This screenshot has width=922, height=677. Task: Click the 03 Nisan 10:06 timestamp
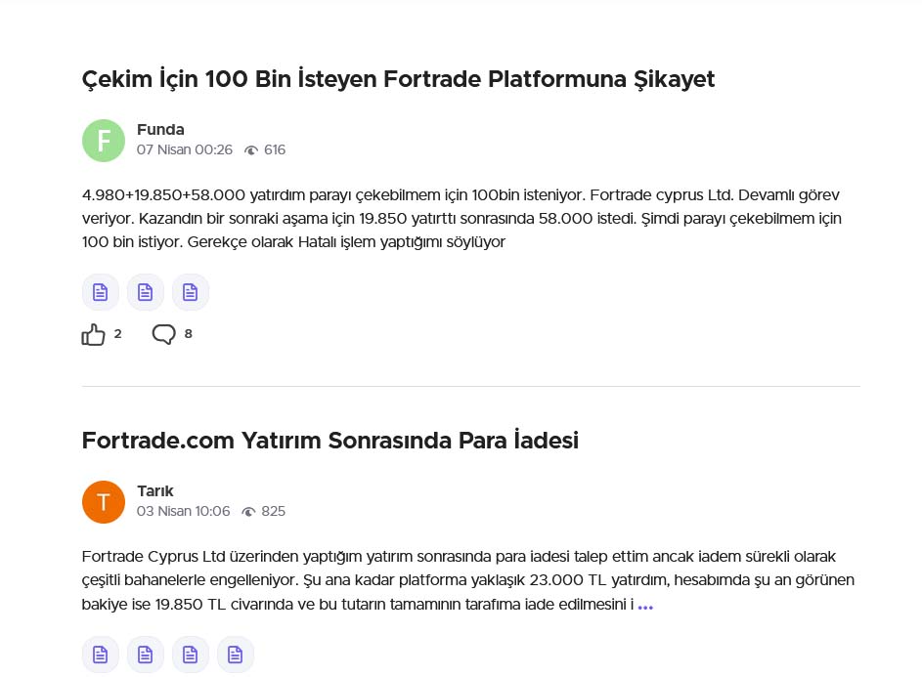[184, 512]
